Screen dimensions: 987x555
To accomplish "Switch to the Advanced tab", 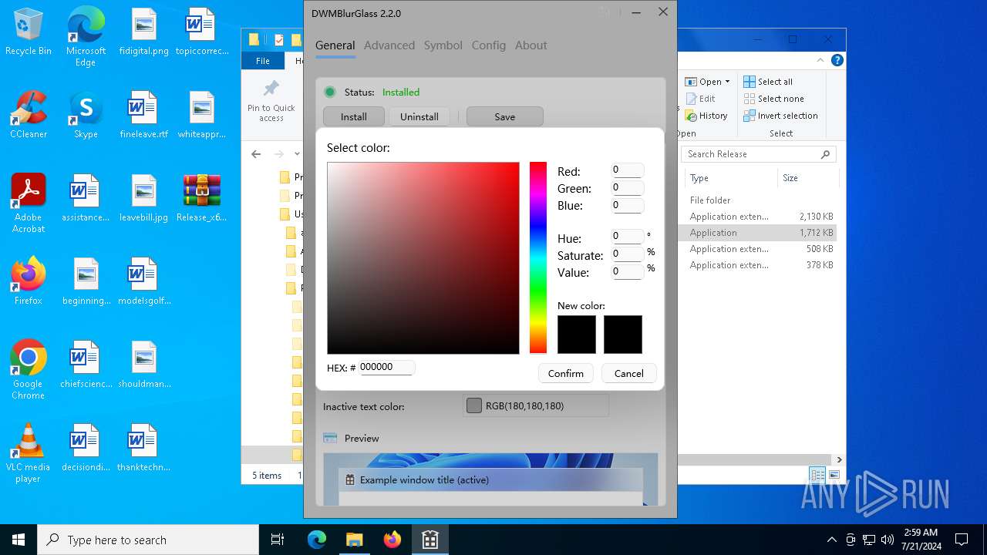I will pyautogui.click(x=389, y=45).
